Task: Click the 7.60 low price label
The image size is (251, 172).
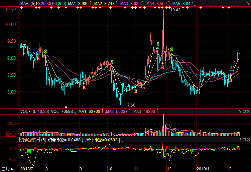Action: (x=131, y=105)
